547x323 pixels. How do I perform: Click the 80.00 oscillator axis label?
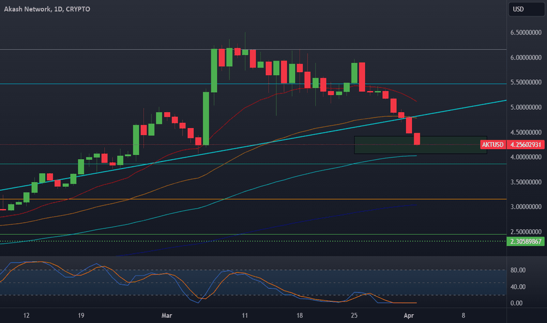pyautogui.click(x=518, y=270)
